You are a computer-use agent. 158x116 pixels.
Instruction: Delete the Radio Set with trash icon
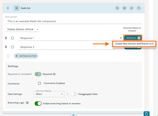click(139, 8)
